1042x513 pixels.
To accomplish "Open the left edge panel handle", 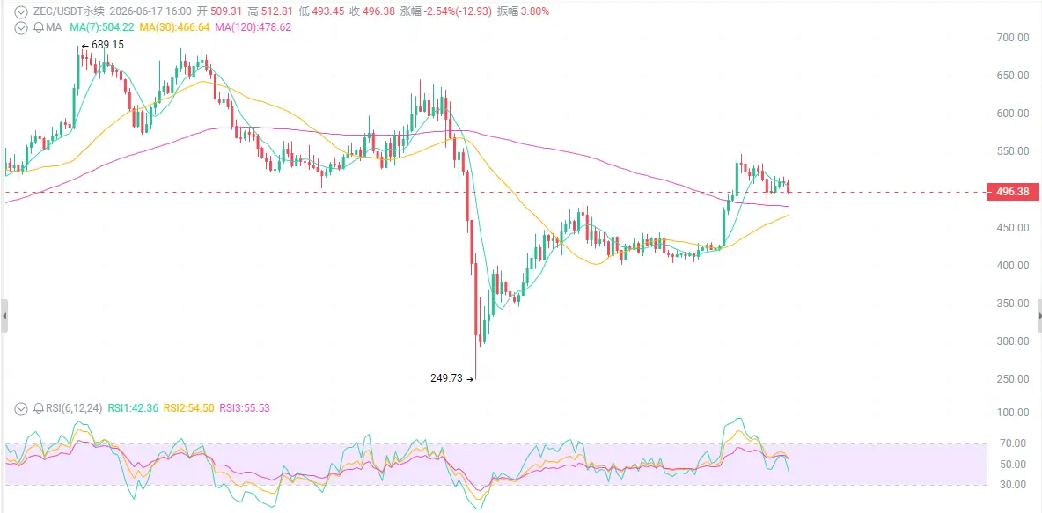I will 4,316.
